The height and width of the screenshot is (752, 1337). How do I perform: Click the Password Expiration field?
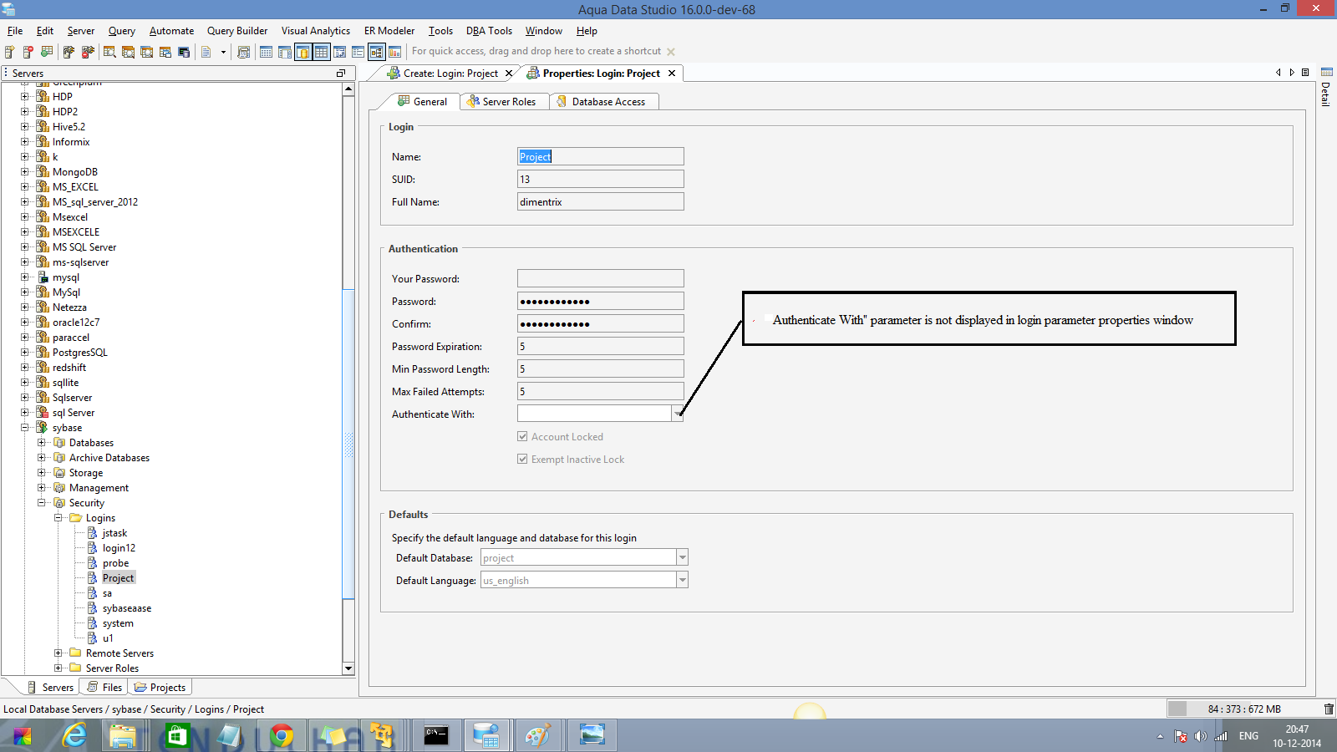coord(600,346)
